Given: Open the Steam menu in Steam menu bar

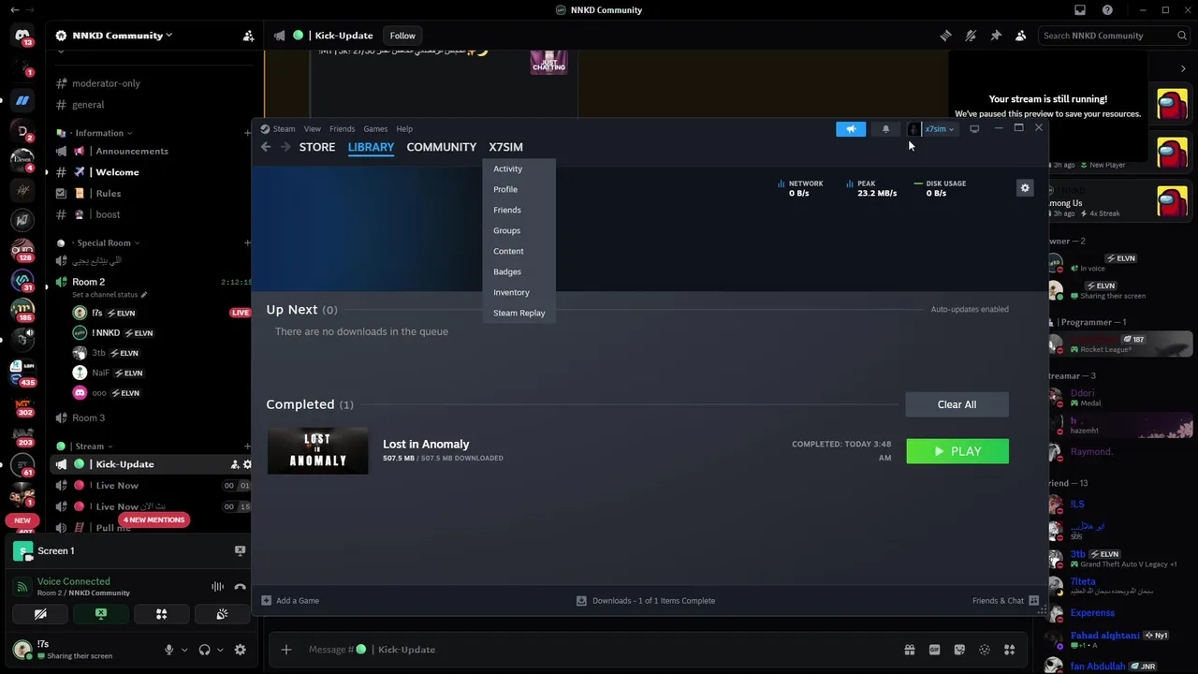Looking at the screenshot, I should click(284, 129).
